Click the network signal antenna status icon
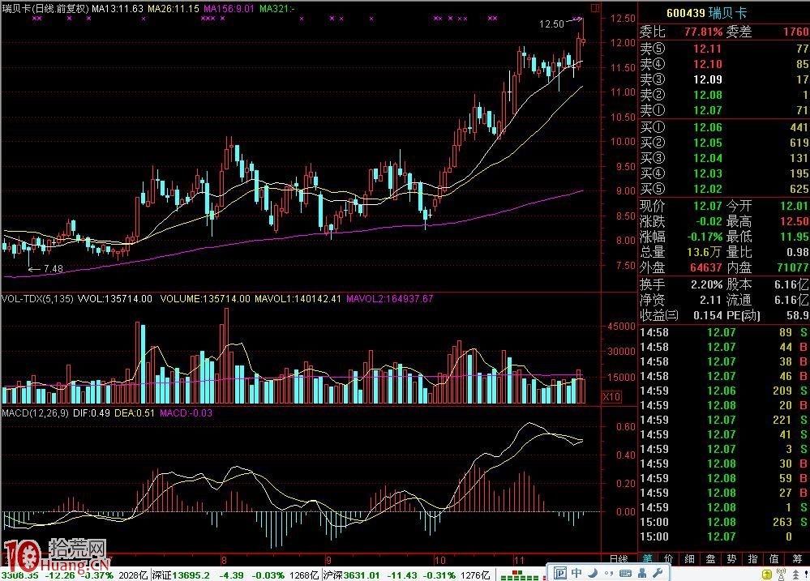The width and height of the screenshot is (810, 581). point(782,574)
